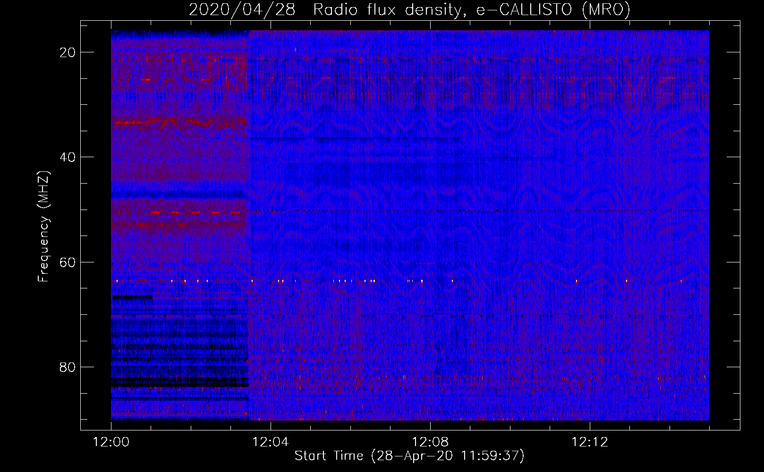Click the '60' frequency tick label
Image resolution: width=764 pixels, height=472 pixels.
(68, 262)
